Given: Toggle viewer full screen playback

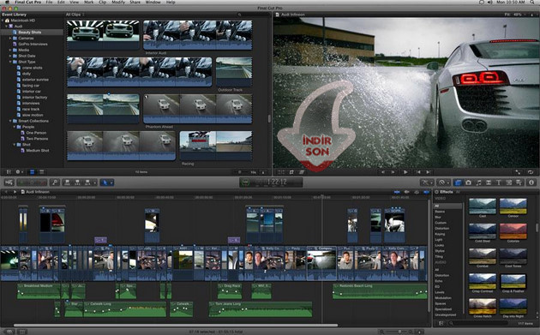Looking at the screenshot, I should point(518,172).
